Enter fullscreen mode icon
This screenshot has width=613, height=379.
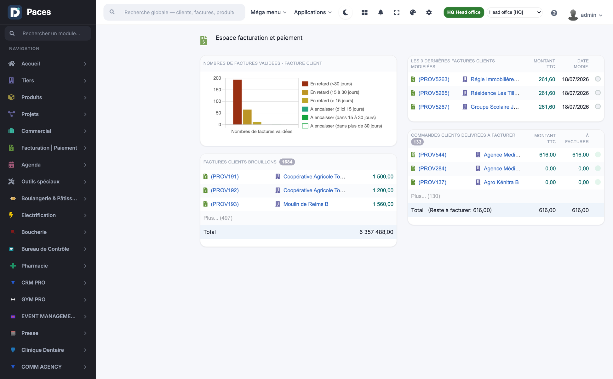pos(397,12)
